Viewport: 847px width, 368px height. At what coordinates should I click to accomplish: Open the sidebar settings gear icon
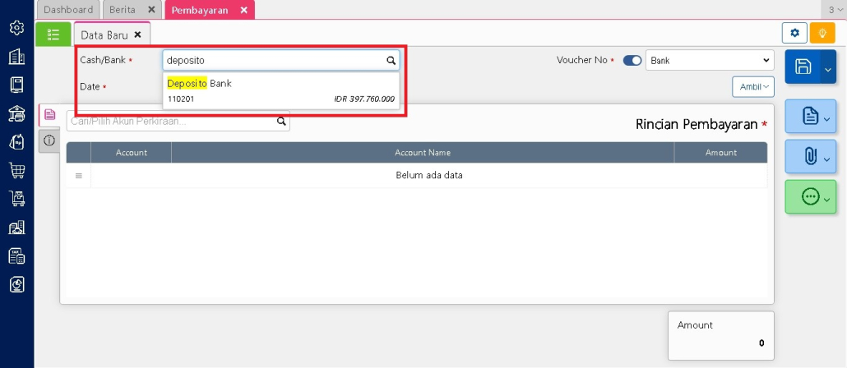tap(16, 28)
